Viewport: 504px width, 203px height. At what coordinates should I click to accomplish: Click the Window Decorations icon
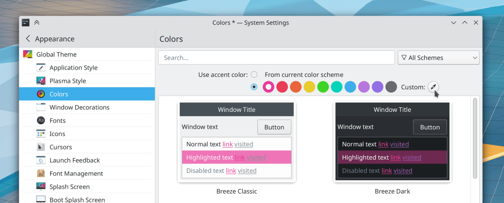[41, 107]
